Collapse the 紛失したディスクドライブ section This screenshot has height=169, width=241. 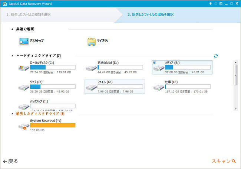12,114
